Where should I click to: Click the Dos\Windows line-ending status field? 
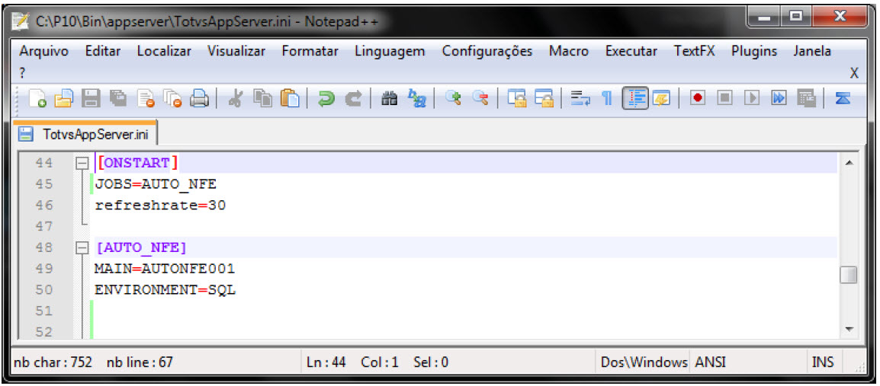644,362
